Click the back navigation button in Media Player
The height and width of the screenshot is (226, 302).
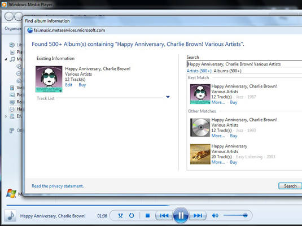[x=9, y=16]
